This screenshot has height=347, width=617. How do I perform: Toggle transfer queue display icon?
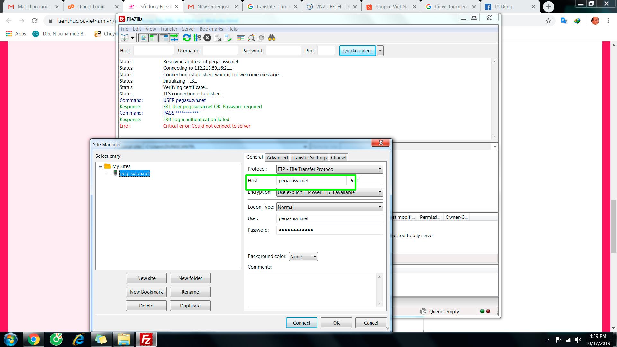(174, 38)
